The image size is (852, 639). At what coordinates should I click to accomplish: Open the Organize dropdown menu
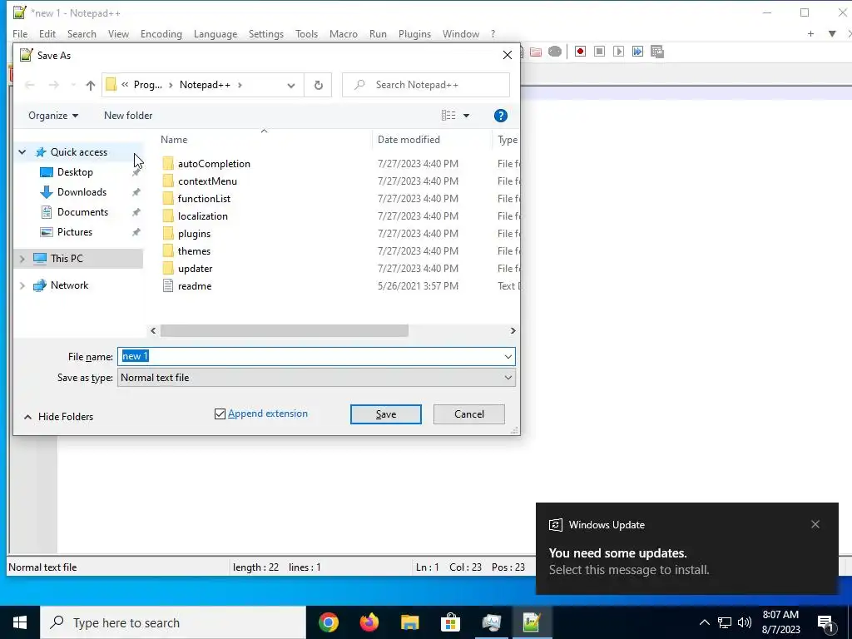click(x=53, y=116)
